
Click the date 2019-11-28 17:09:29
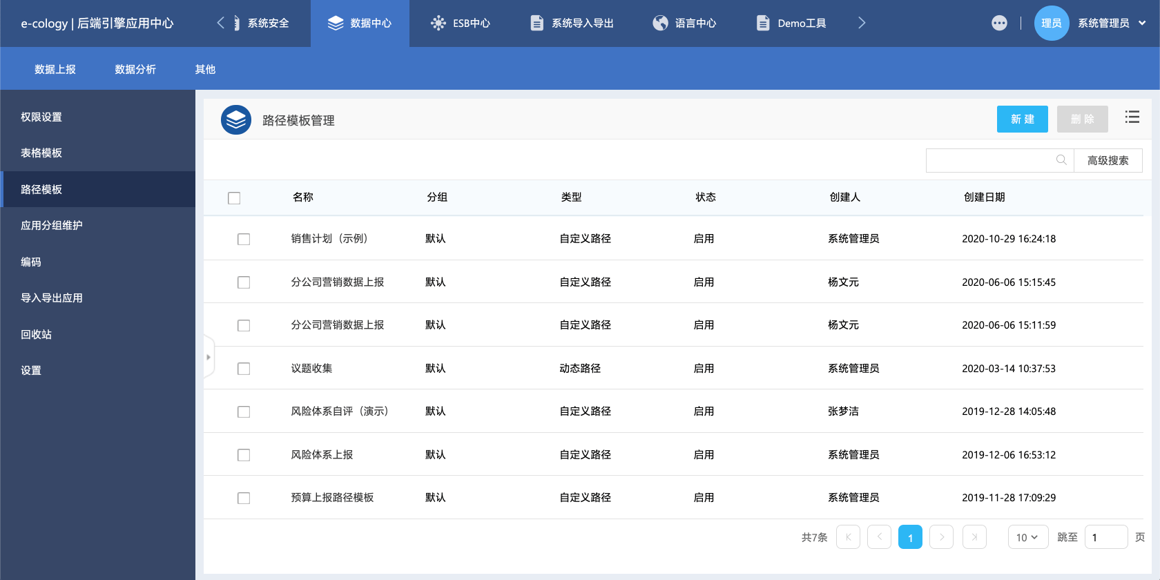coord(1009,497)
